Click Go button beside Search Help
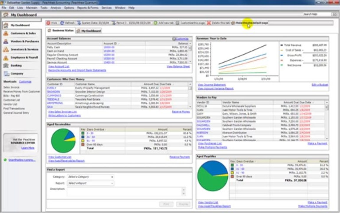The image size is (340, 213). (x=334, y=14)
